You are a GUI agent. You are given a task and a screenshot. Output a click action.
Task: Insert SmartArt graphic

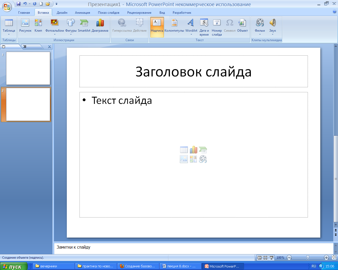(84, 26)
